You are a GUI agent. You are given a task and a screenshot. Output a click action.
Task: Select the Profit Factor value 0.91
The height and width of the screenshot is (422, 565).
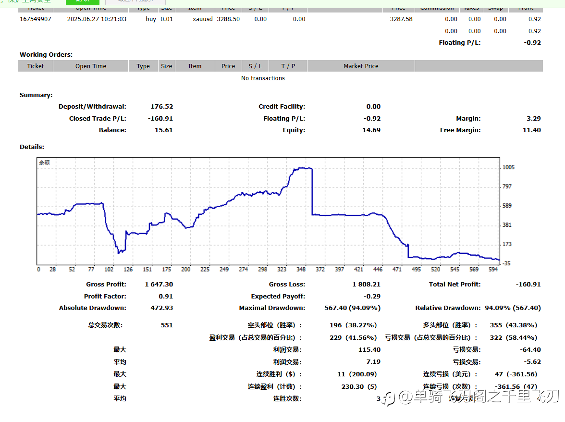166,296
